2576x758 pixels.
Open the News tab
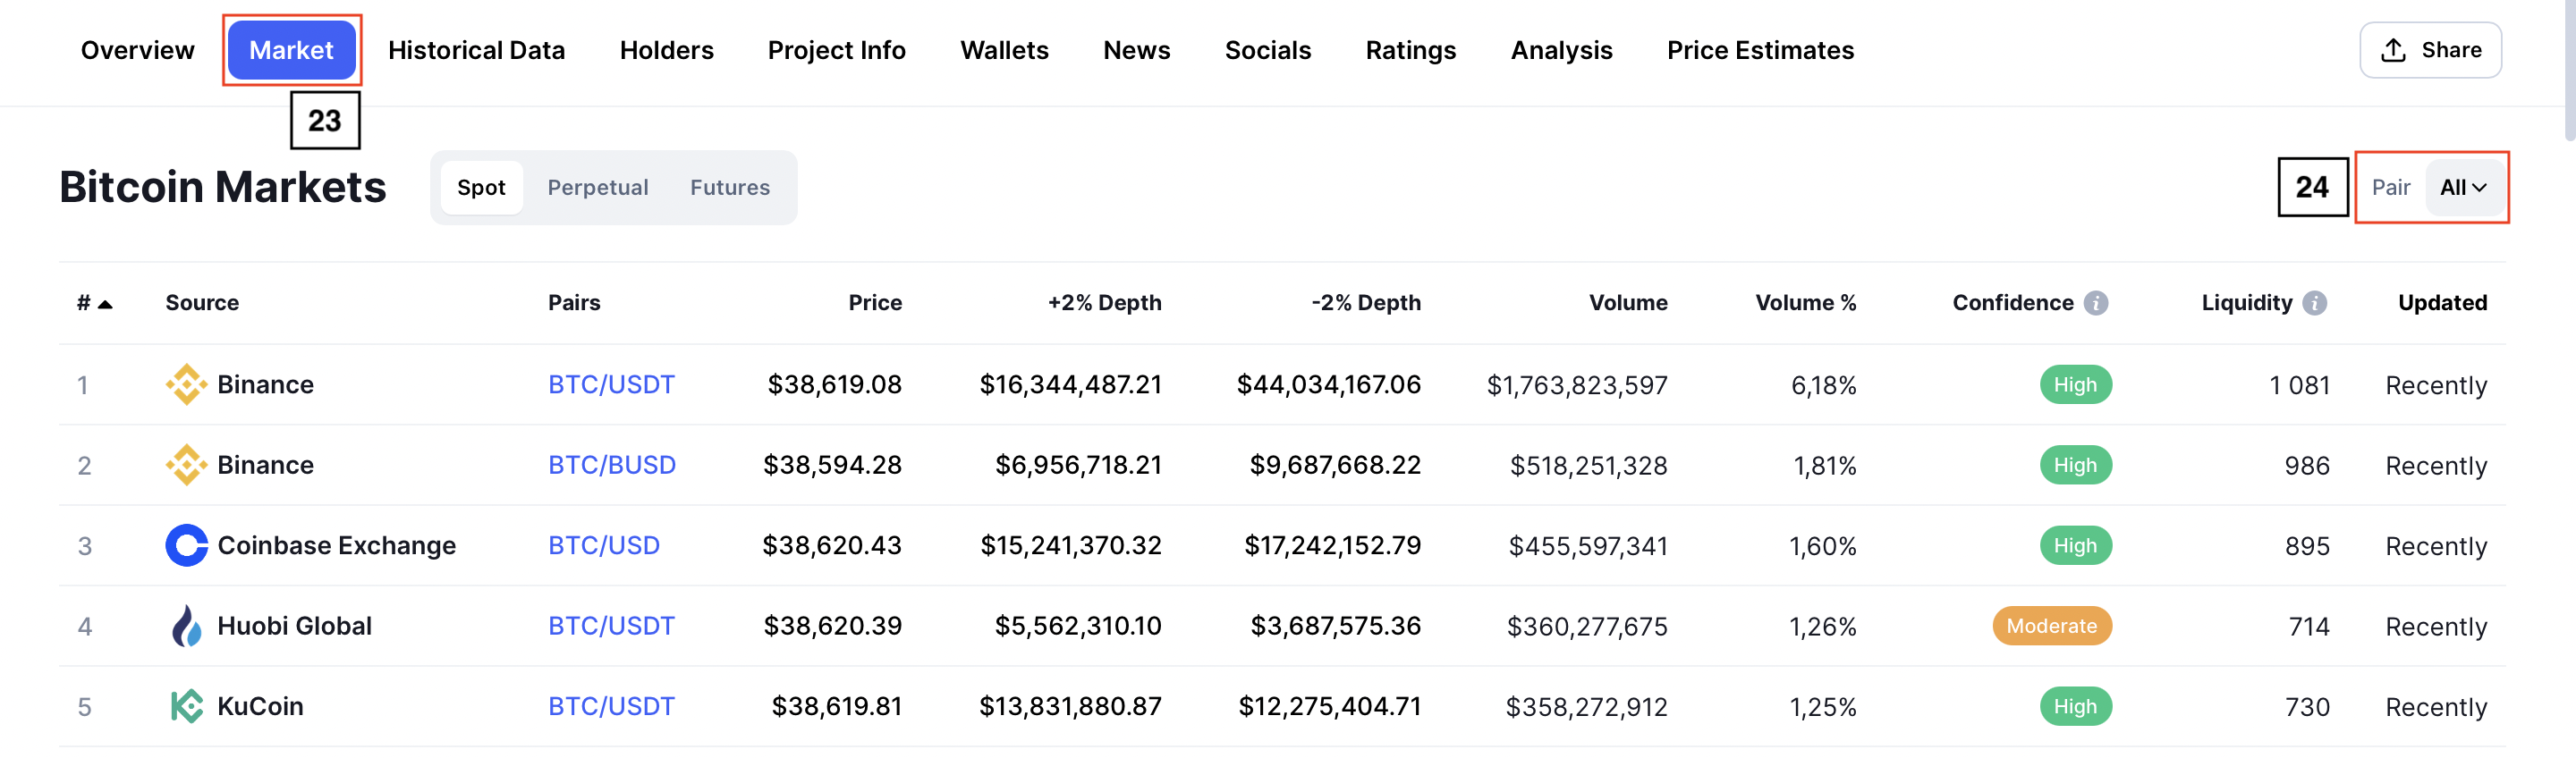(x=1136, y=50)
